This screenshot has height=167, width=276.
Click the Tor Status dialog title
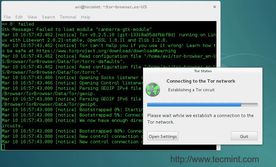pos(203,71)
